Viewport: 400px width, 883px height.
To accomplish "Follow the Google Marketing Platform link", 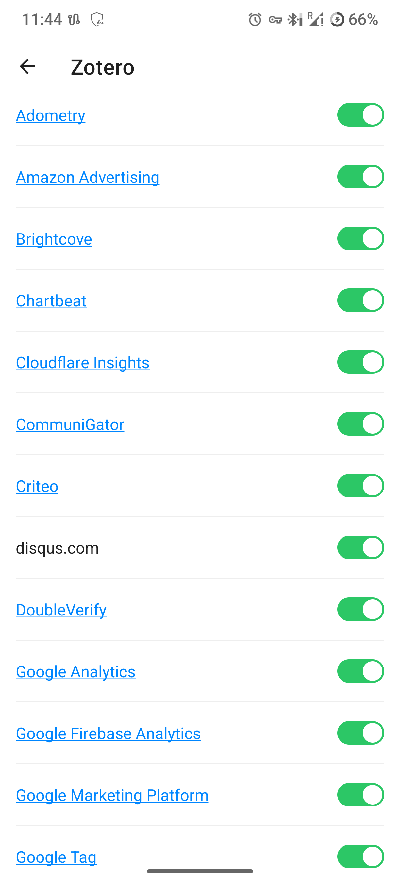I will tap(112, 795).
